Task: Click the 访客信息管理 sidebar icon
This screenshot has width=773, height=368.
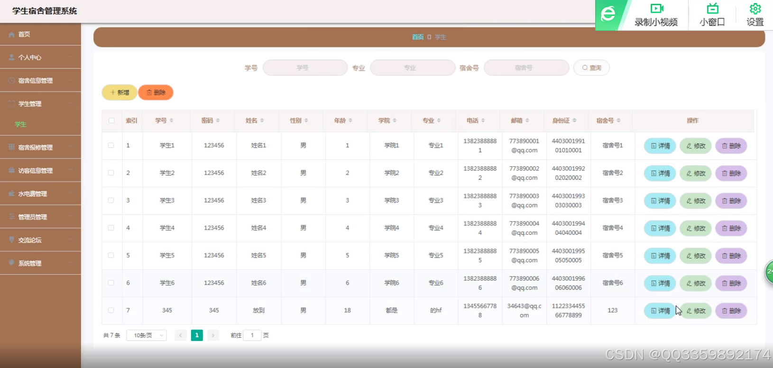Action: [x=11, y=170]
